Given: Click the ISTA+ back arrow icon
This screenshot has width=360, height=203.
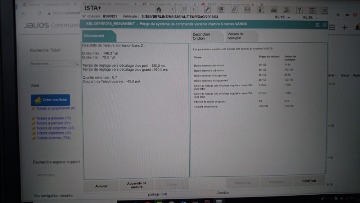Looking at the screenshot, I should pyautogui.click(x=172, y=9).
